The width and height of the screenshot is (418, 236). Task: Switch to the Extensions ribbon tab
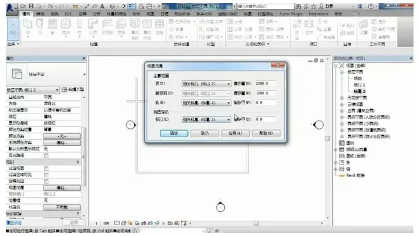(x=319, y=13)
